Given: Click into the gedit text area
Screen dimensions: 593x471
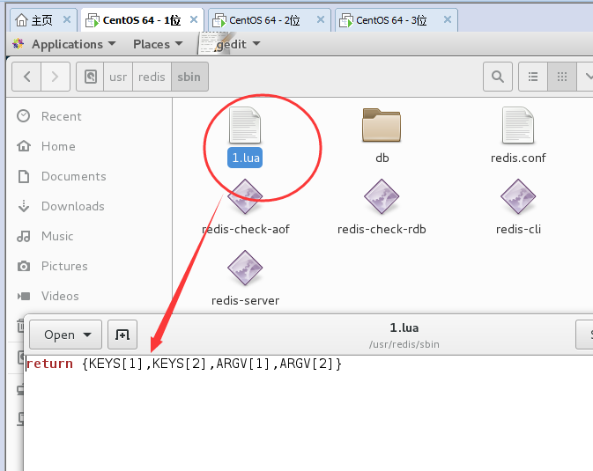Looking at the screenshot, I should coord(308,413).
